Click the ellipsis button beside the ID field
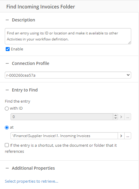 click(128, 117)
